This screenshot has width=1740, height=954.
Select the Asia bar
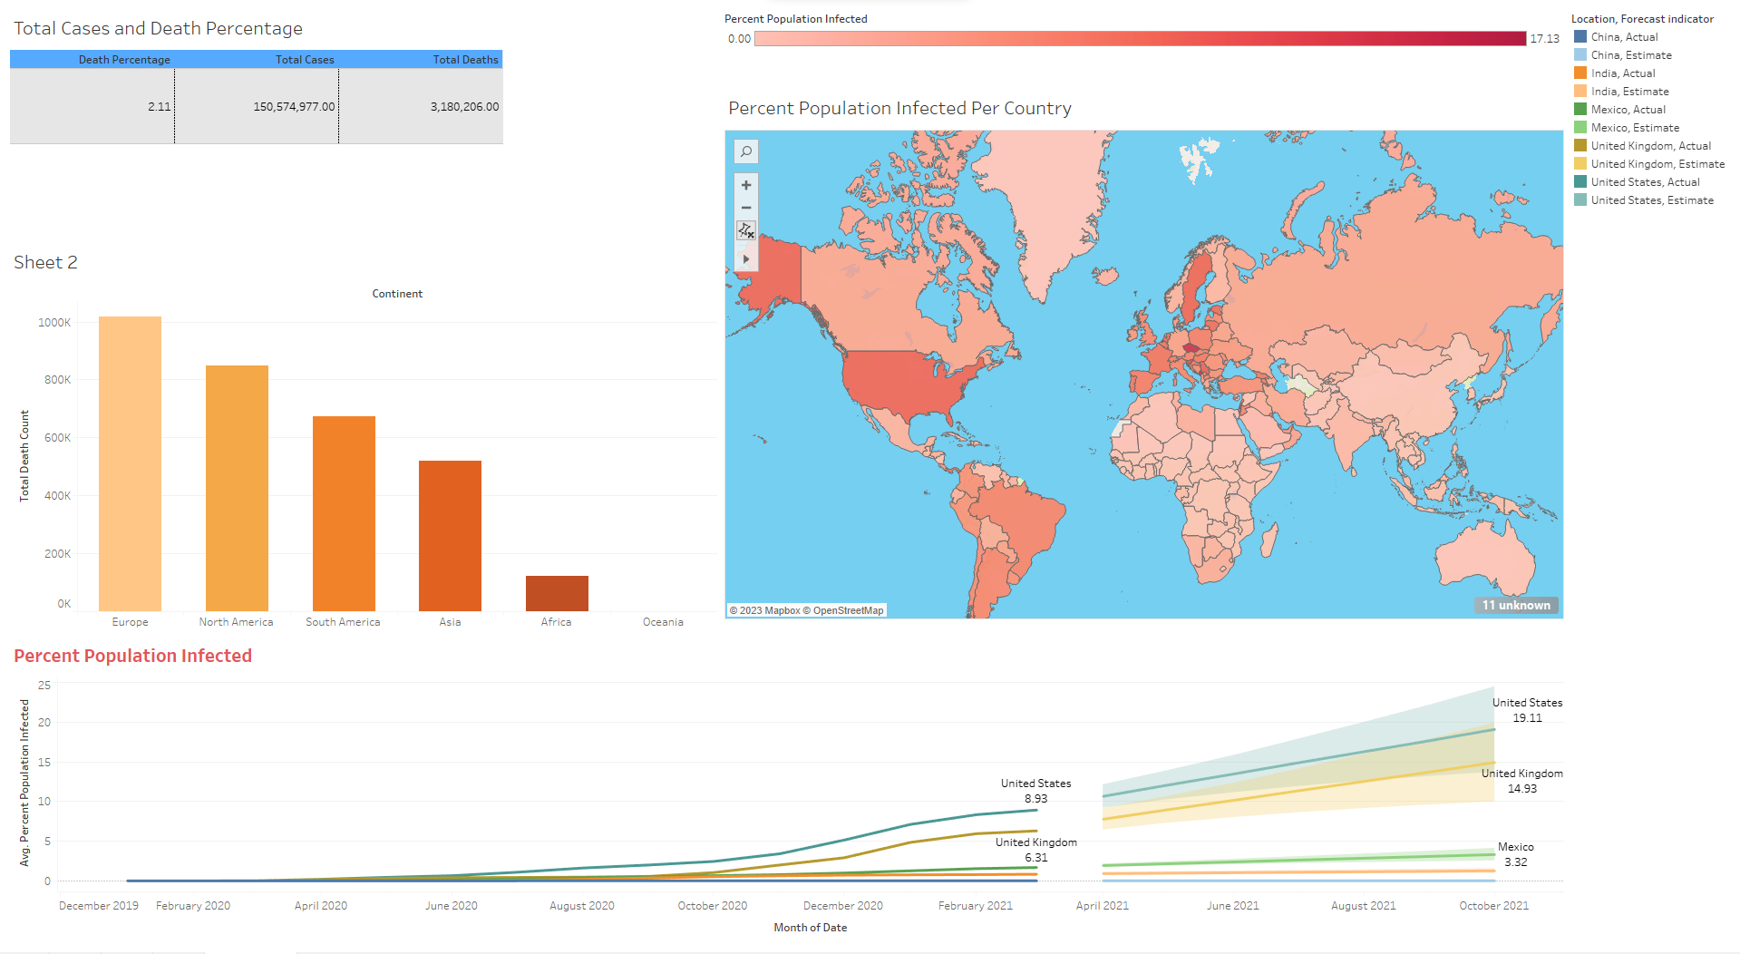click(x=450, y=536)
